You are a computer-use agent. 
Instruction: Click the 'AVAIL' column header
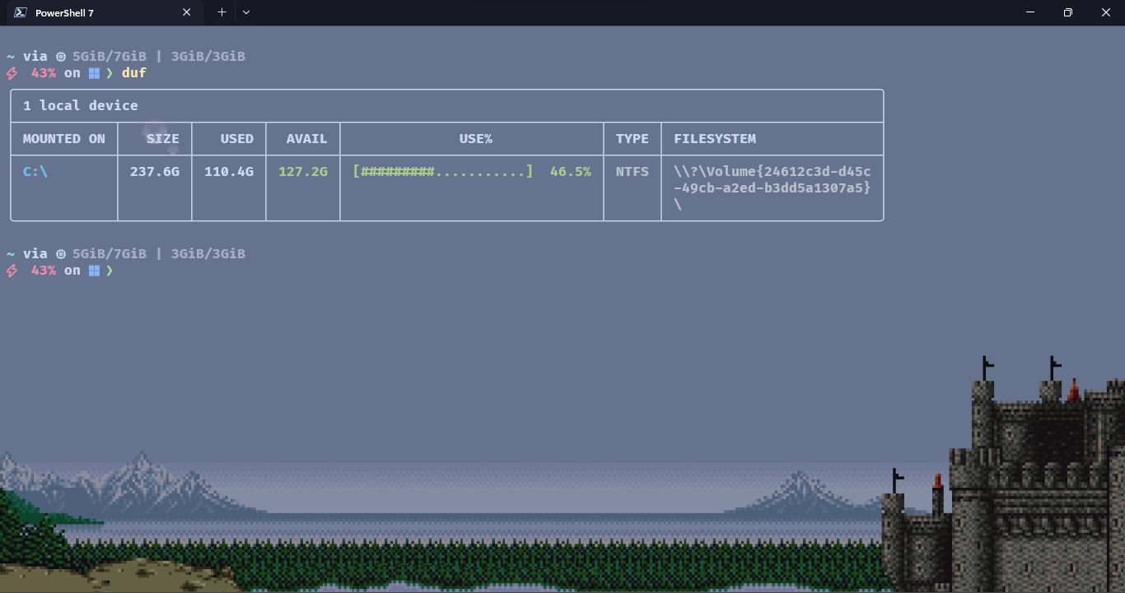(306, 138)
